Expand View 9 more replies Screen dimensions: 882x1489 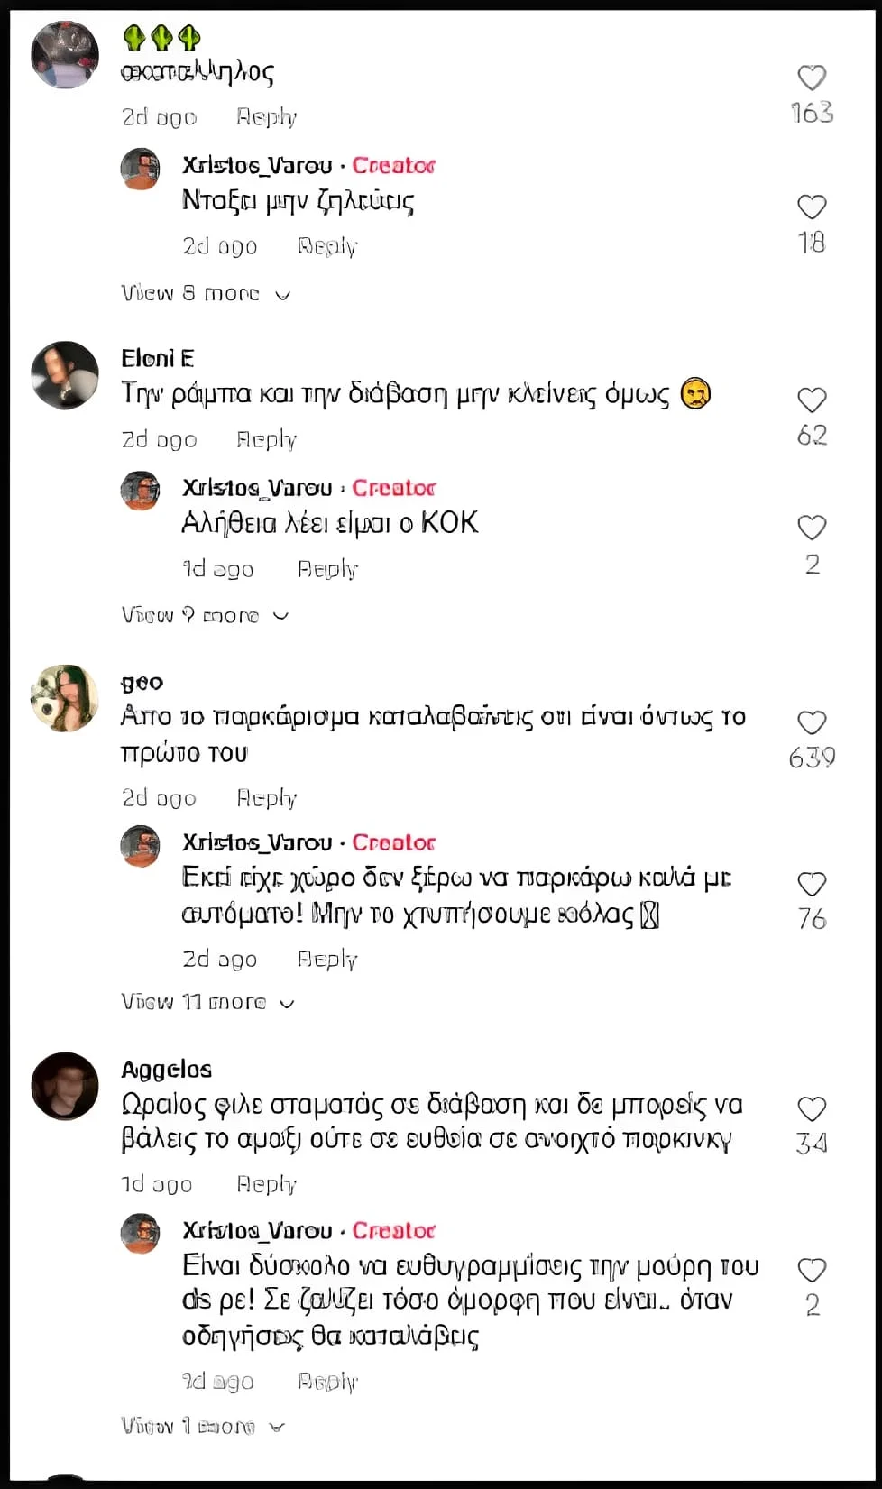205,615
